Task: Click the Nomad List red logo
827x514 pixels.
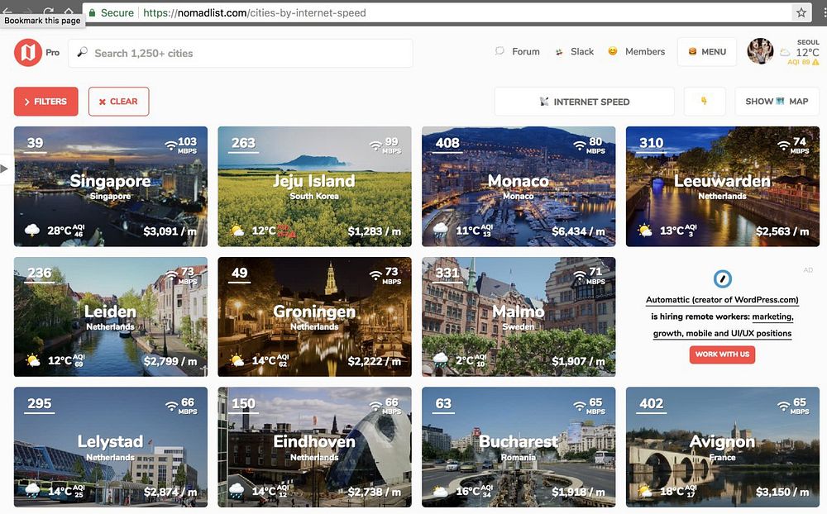Action: (28, 53)
